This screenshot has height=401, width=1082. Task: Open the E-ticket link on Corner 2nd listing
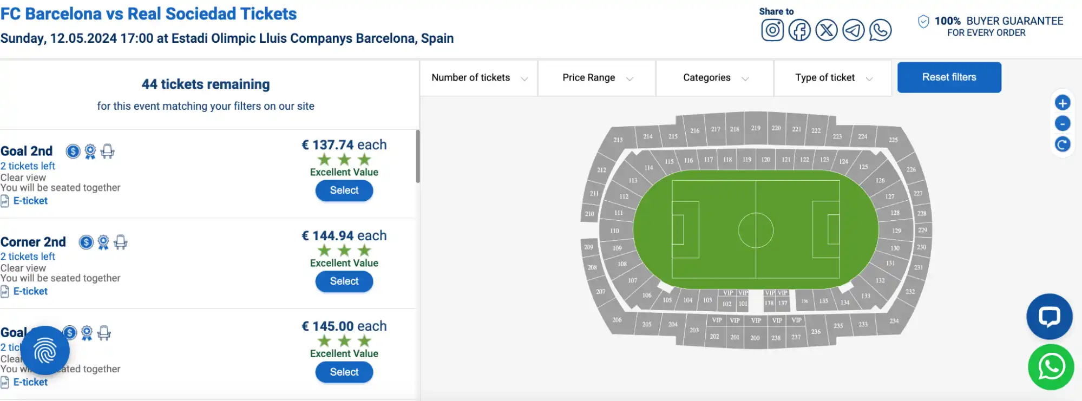point(30,291)
